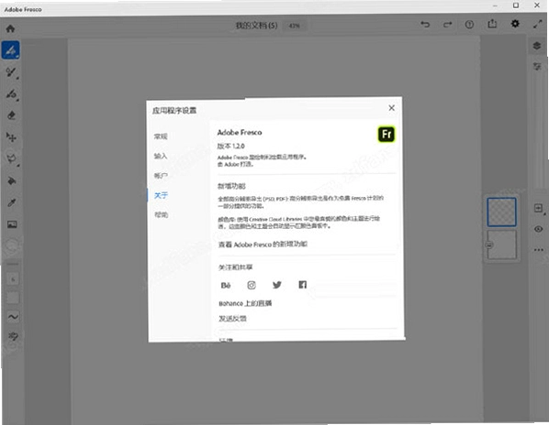Open the brush flow control square
Screen dimensions: 549x425
click(13, 298)
